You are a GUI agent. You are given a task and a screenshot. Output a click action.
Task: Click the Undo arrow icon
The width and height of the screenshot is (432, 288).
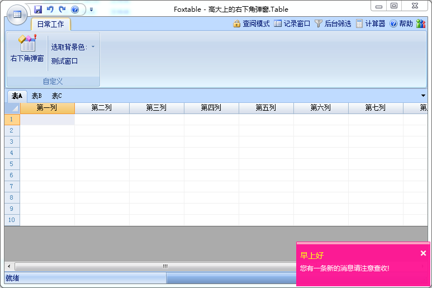tap(50, 10)
